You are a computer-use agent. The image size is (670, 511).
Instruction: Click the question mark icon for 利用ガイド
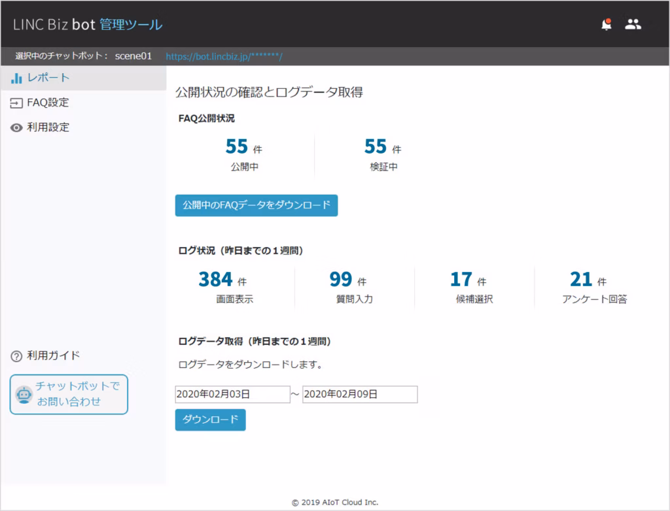point(17,356)
